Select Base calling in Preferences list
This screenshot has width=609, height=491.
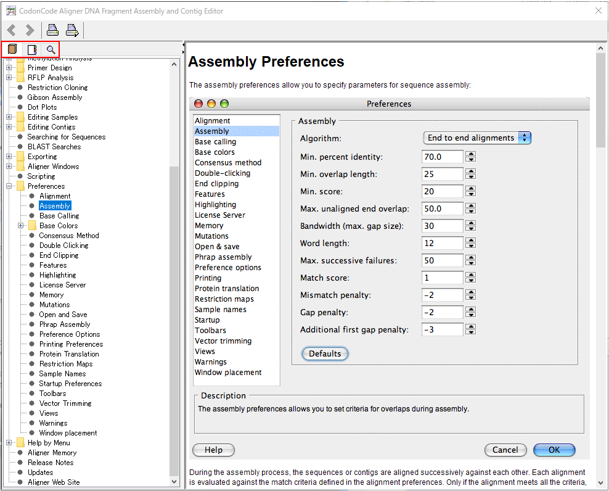click(216, 141)
